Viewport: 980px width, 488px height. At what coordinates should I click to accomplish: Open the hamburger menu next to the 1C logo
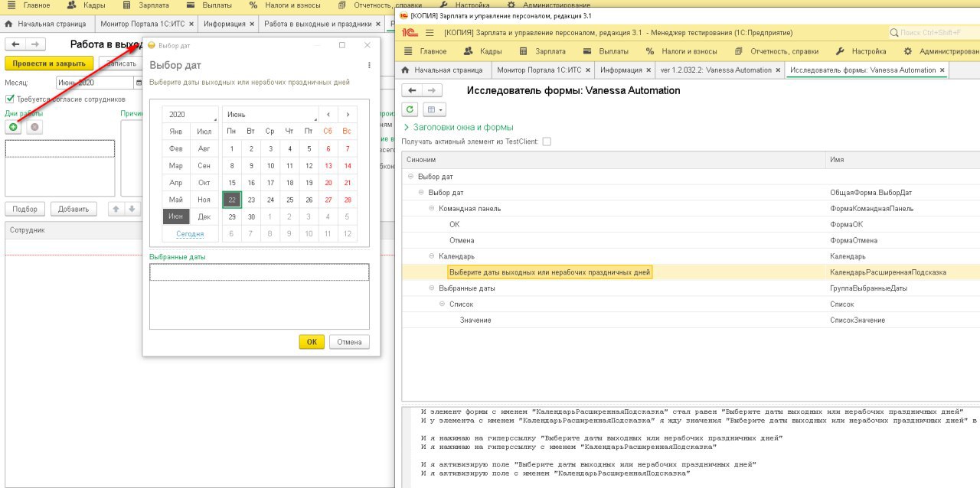pyautogui.click(x=430, y=33)
